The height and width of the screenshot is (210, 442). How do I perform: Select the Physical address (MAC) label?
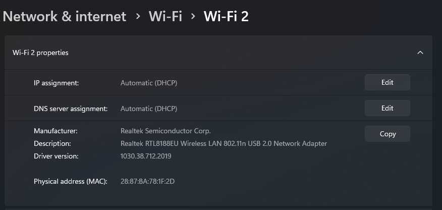click(x=71, y=181)
